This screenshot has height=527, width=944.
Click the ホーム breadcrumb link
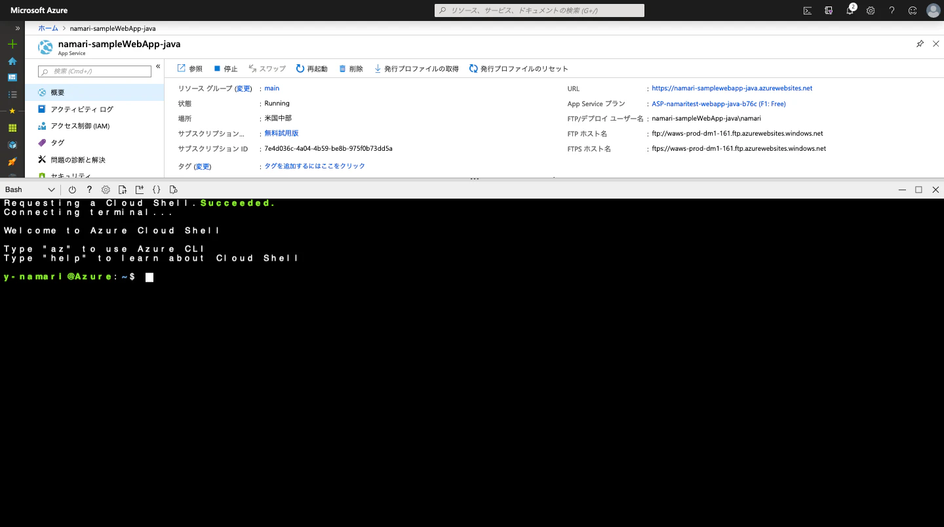[48, 28]
